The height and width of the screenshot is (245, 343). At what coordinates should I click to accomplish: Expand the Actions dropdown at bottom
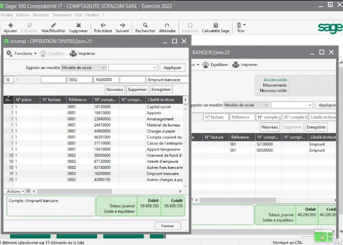15,191
